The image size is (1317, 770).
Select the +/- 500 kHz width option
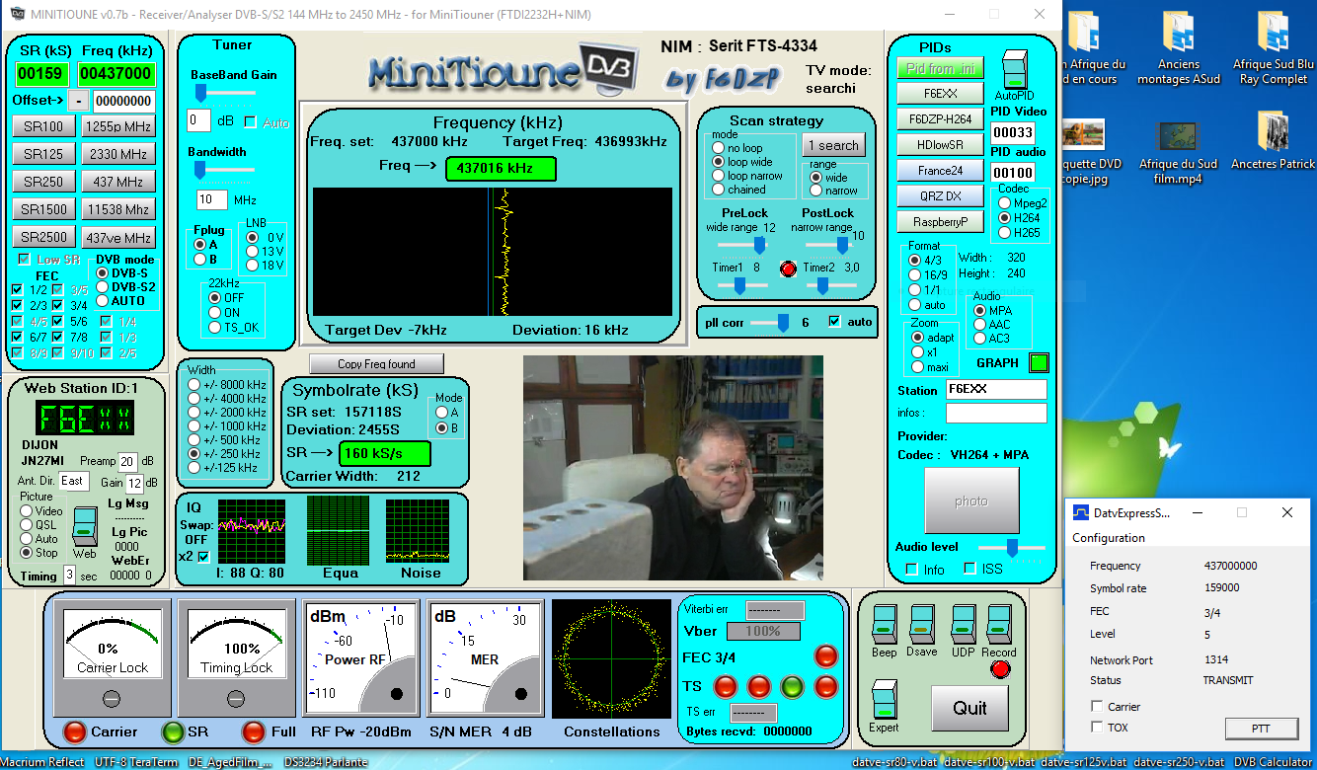pyautogui.click(x=194, y=440)
